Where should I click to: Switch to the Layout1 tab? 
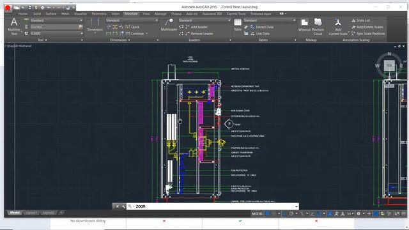(31, 213)
